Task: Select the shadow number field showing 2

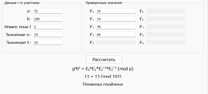Action: tap(48, 27)
